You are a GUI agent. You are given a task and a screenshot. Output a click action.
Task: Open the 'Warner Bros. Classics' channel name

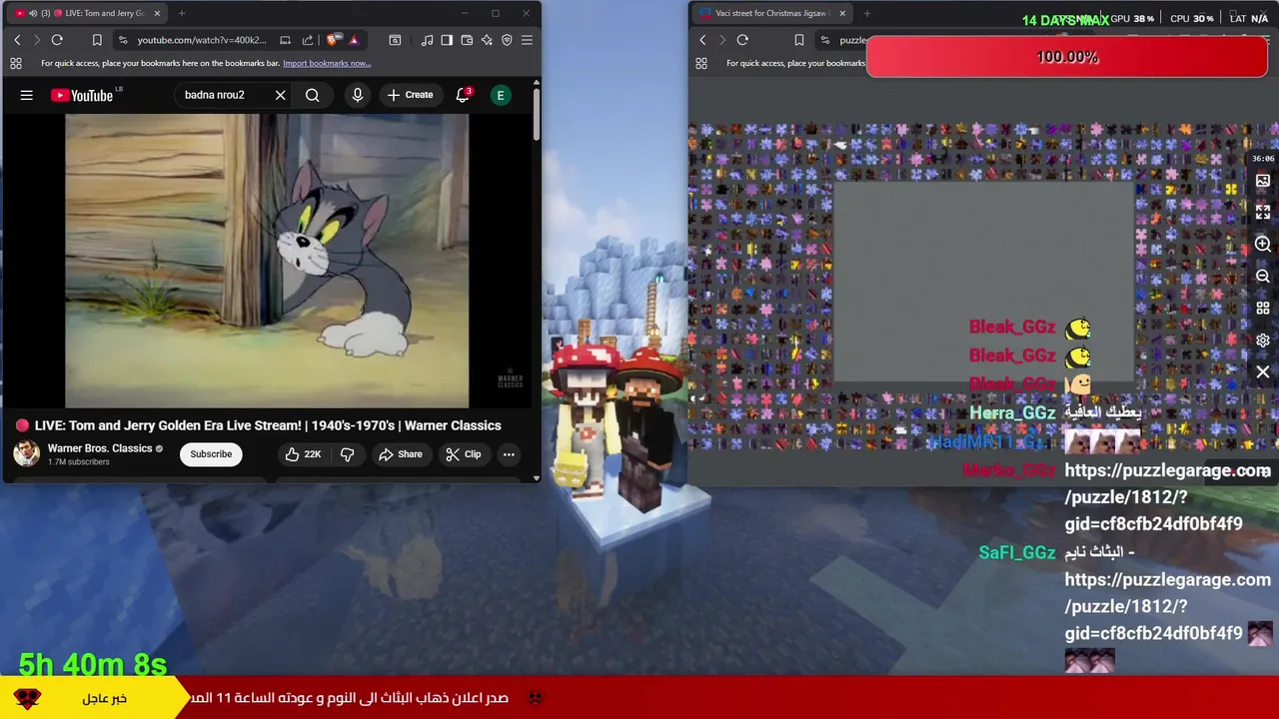tap(100, 448)
